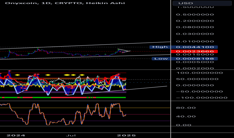The image size is (234, 138).
Task: Click the 0.5000000 price axis label
Action: coord(195,15)
